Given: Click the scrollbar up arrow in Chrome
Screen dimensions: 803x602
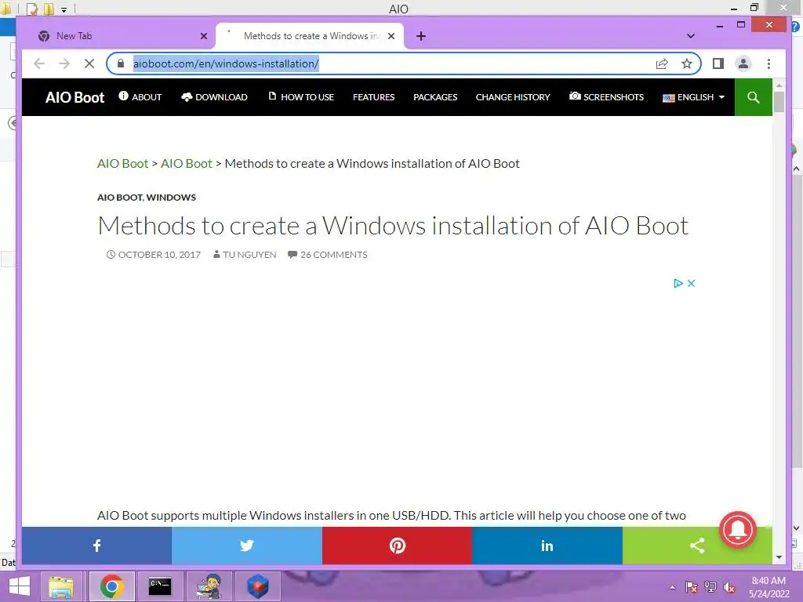Looking at the screenshot, I should pos(779,85).
